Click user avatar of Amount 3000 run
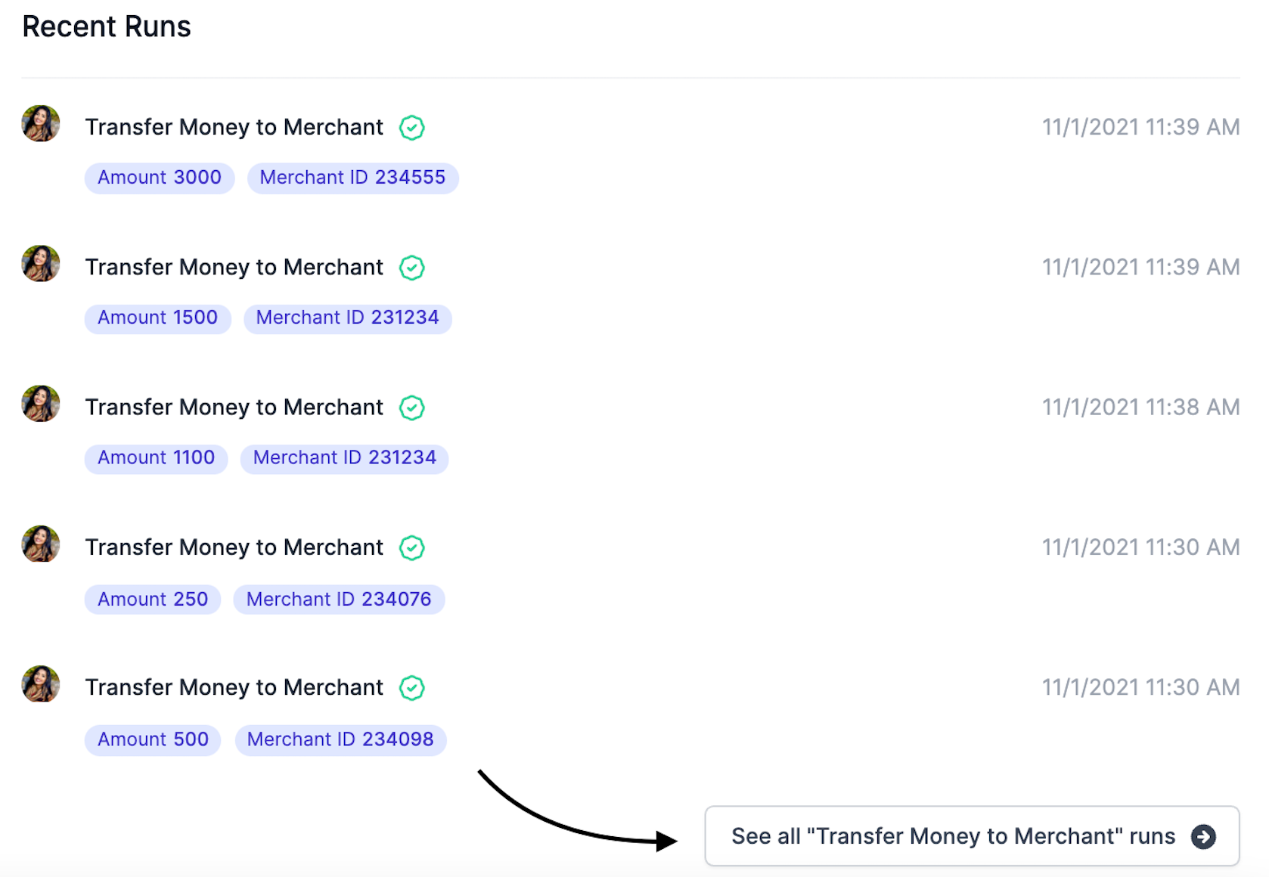This screenshot has width=1269, height=877. point(41,123)
